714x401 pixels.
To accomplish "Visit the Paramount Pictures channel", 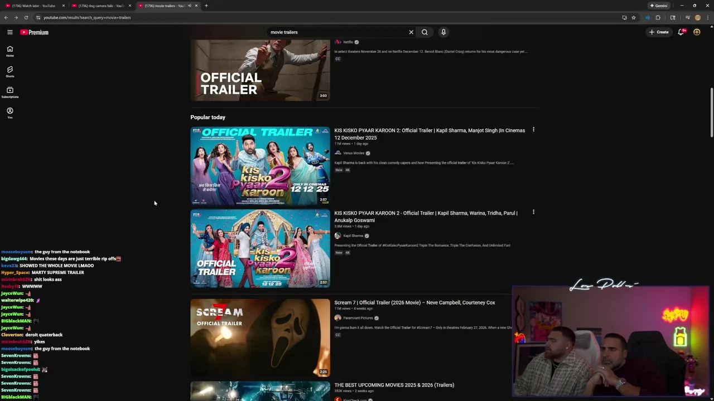I will coord(358,318).
